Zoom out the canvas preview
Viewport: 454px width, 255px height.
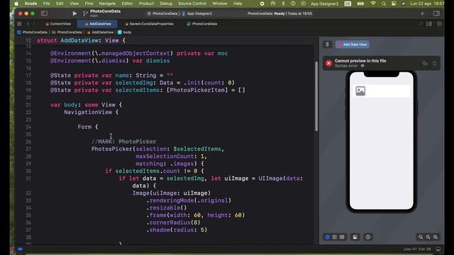421,237
